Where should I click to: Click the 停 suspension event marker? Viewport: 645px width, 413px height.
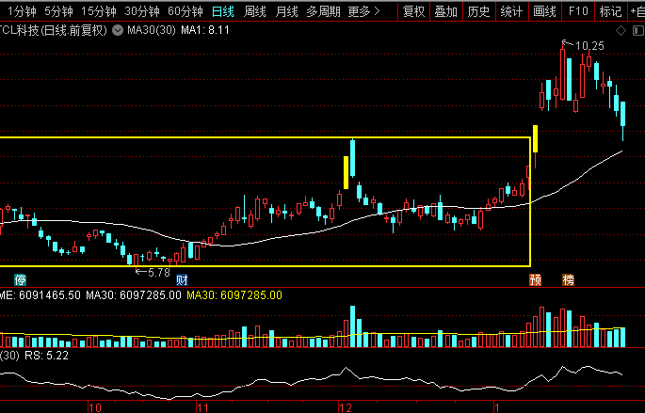(20, 279)
